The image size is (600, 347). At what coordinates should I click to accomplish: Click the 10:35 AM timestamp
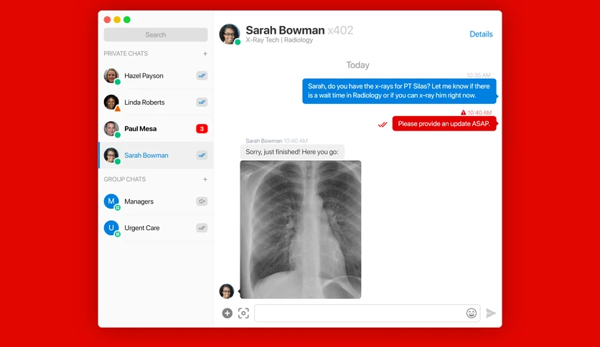click(x=478, y=75)
